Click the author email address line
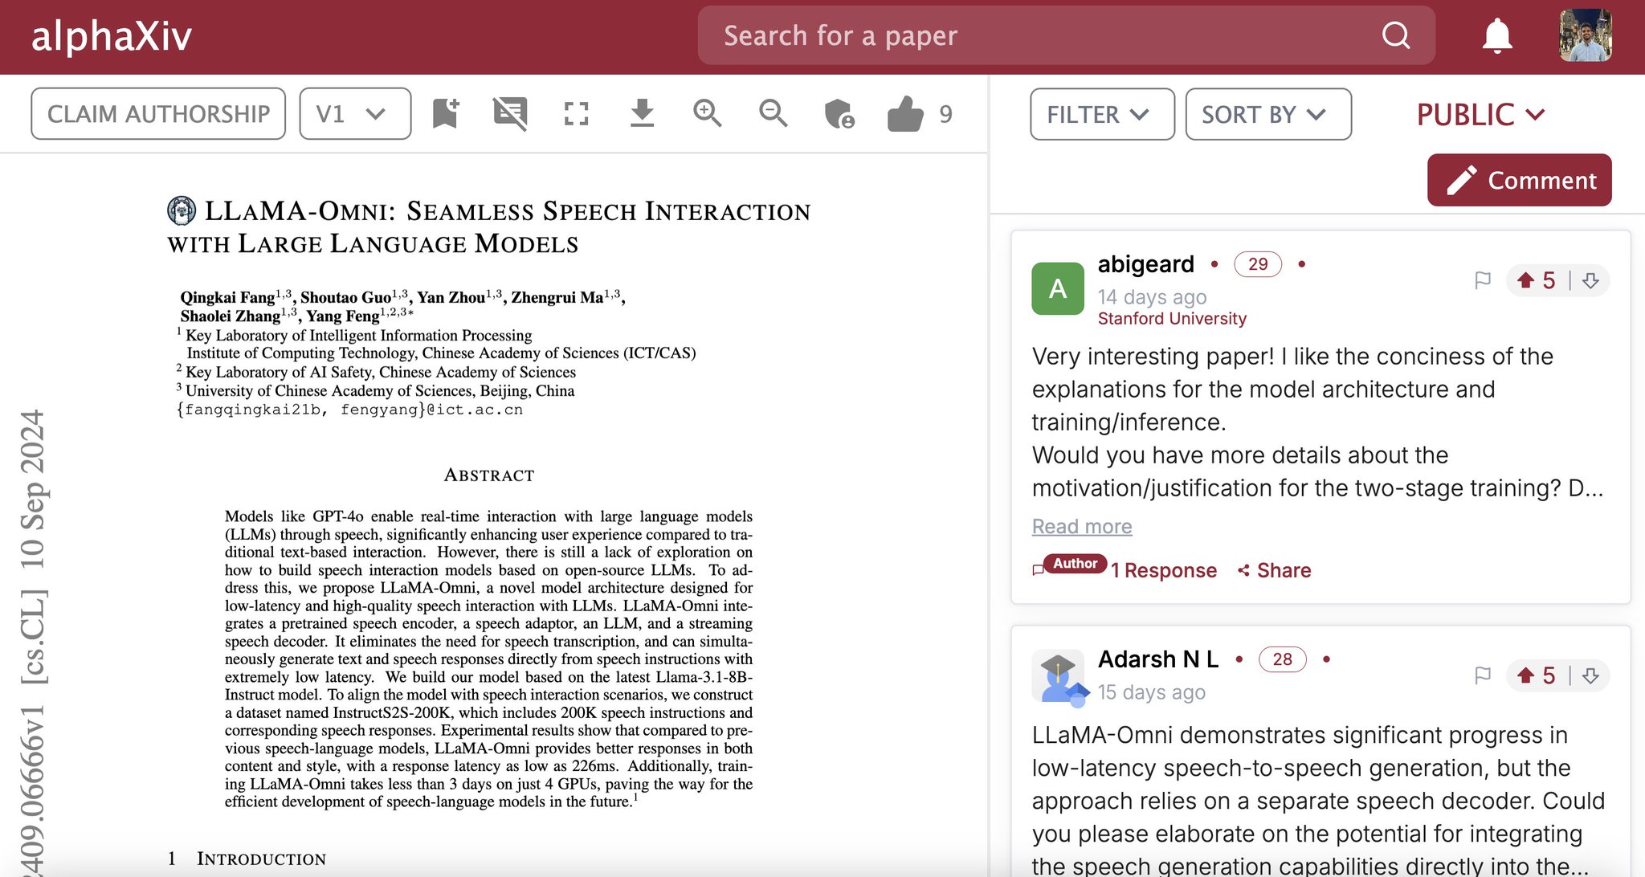The image size is (1645, 877). coord(349,410)
